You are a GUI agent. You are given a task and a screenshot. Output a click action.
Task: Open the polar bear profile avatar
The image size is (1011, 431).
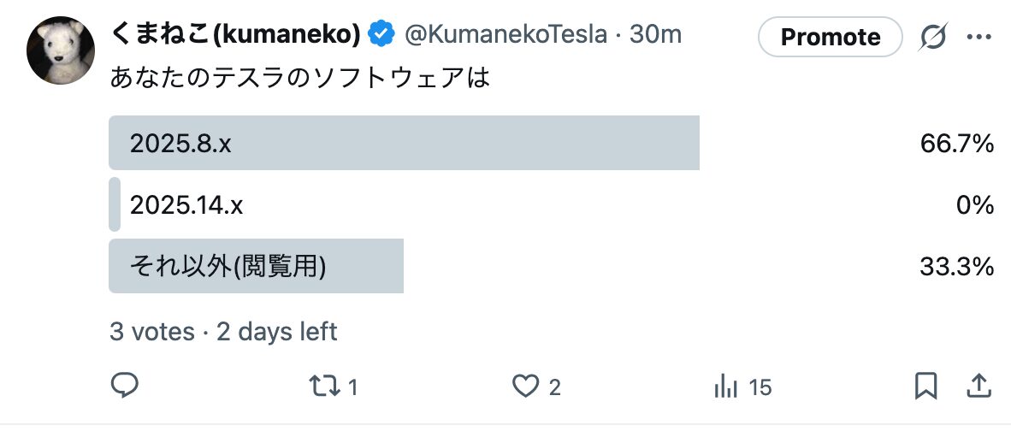60,50
